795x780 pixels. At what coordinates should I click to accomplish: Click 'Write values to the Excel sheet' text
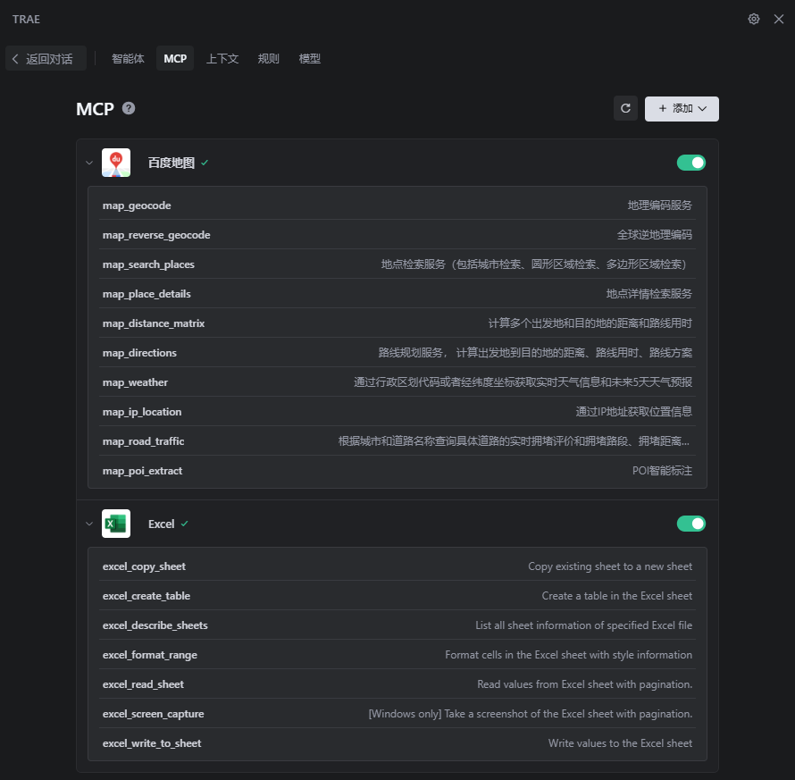pos(620,743)
